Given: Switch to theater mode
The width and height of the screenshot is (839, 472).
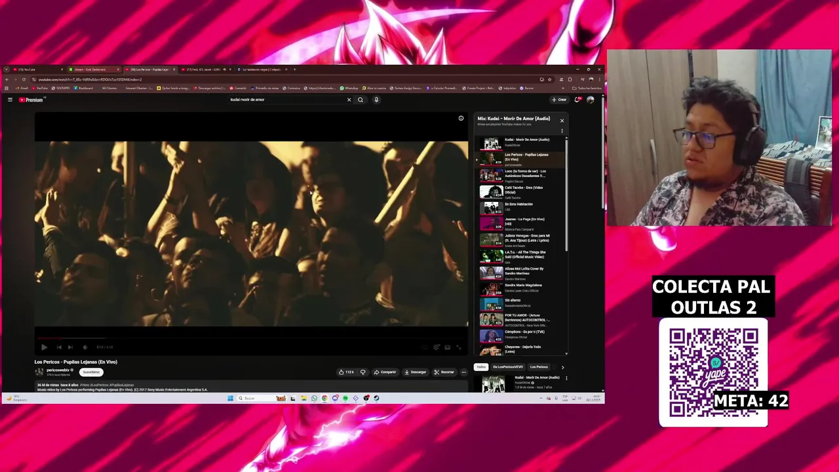Looking at the screenshot, I should pos(448,347).
